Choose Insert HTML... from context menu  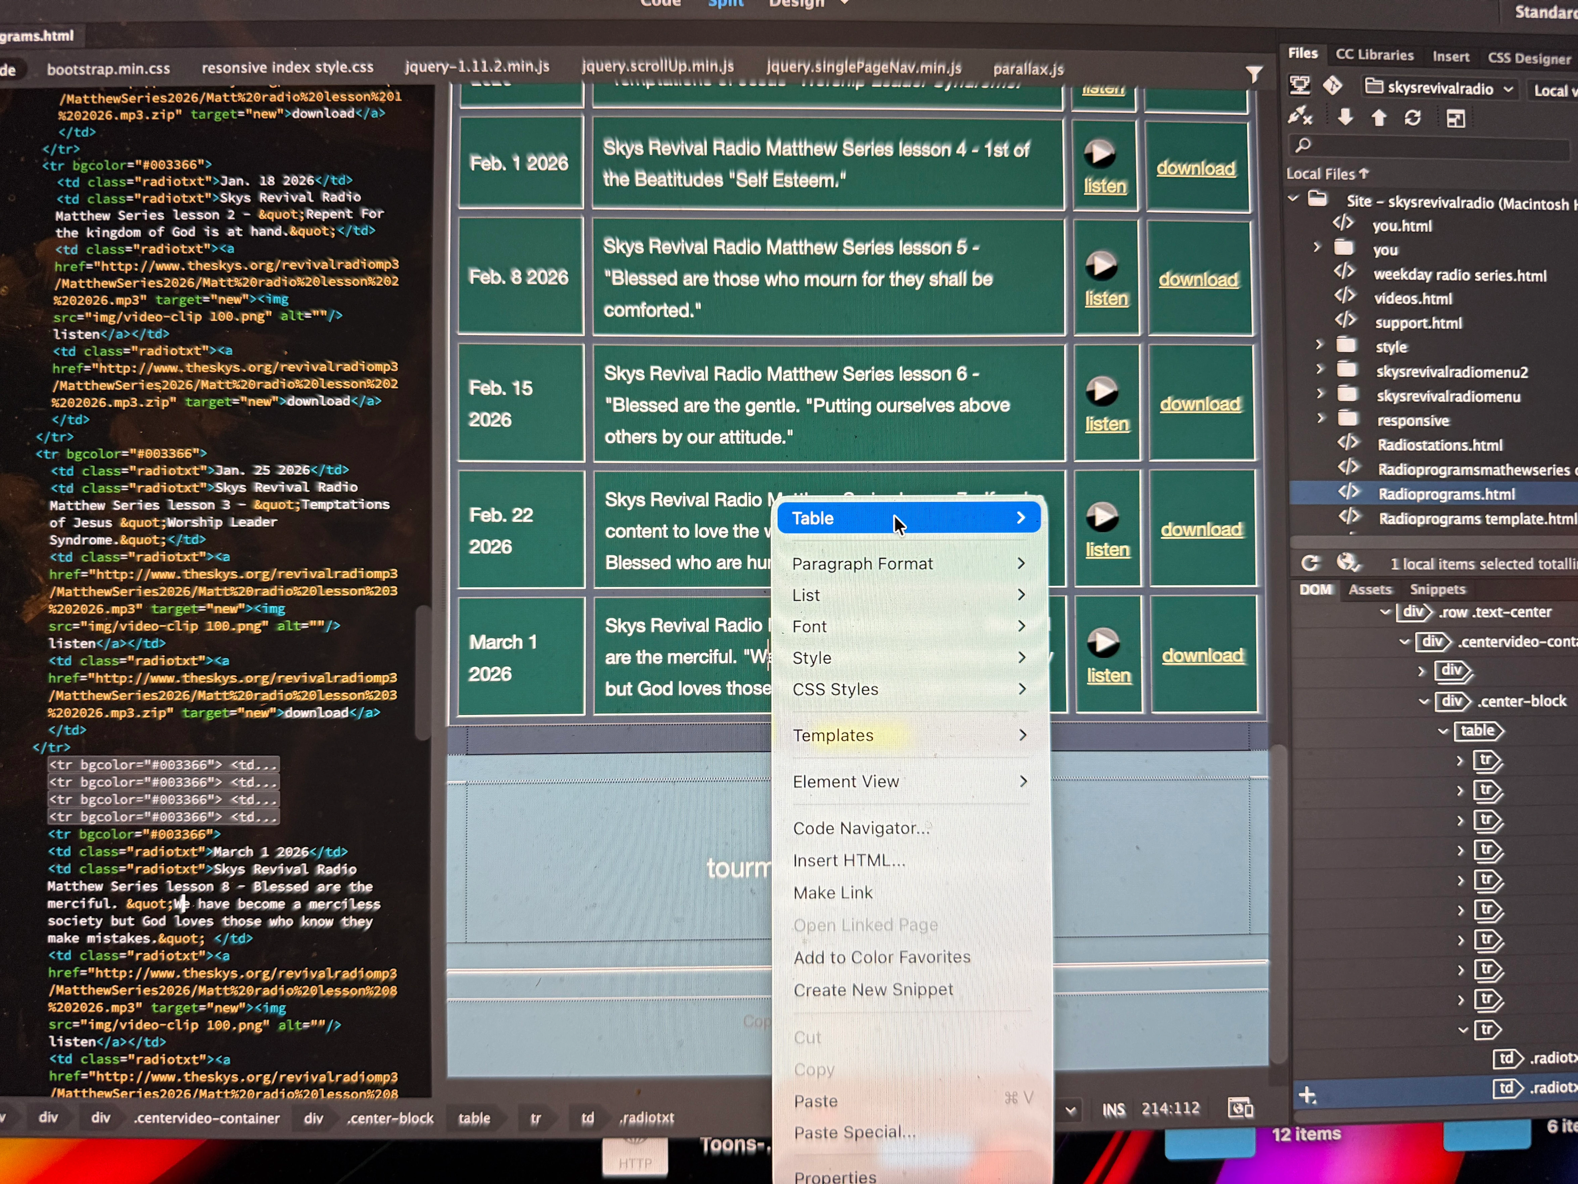point(849,861)
